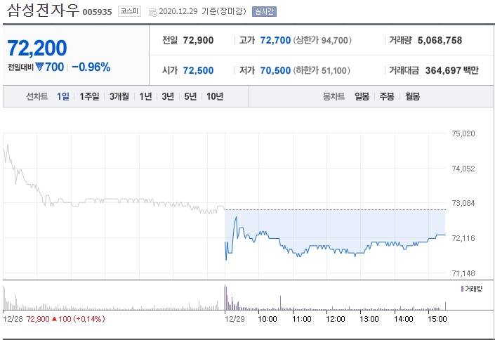The width and height of the screenshot is (495, 340).
Task: Click the down-arrow change indicator 700
Action: point(50,67)
